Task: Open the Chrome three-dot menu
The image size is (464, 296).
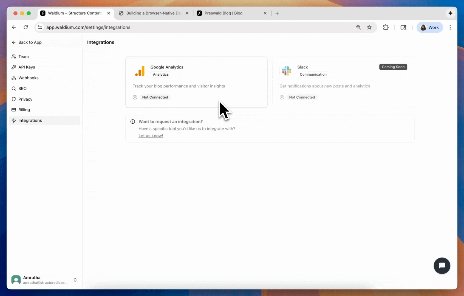Action: pos(450,27)
